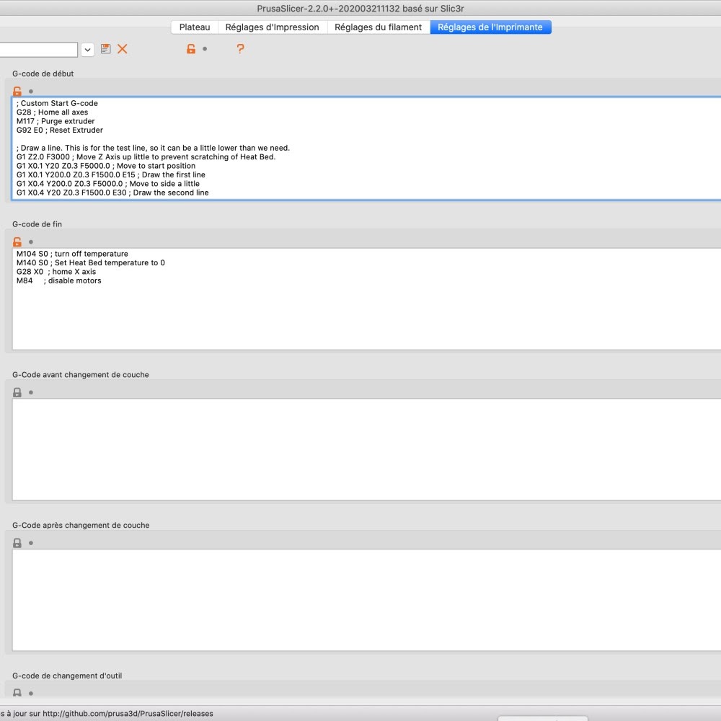Screen dimensions: 721x721
Task: Click the '; Draw a line. This is for the test line' comment
Action: click(153, 148)
